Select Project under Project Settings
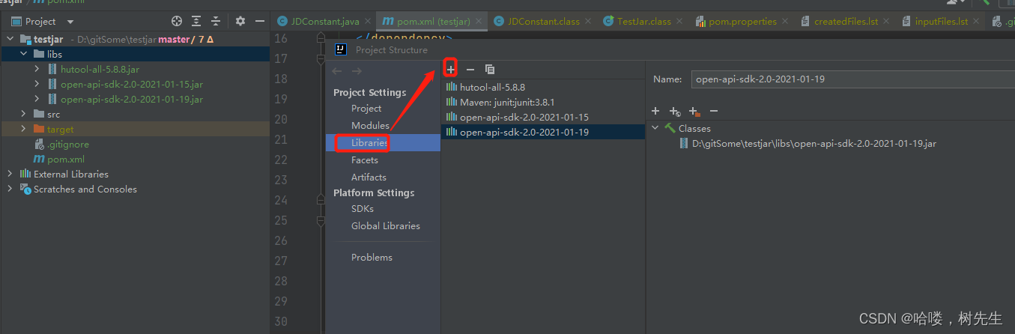The image size is (1015, 334). pos(366,109)
